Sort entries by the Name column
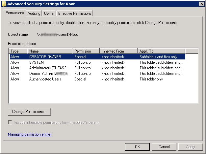Screen dimensions: 206x154 point(50,51)
